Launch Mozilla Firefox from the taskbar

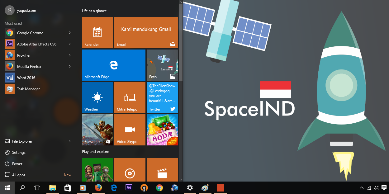98,188
